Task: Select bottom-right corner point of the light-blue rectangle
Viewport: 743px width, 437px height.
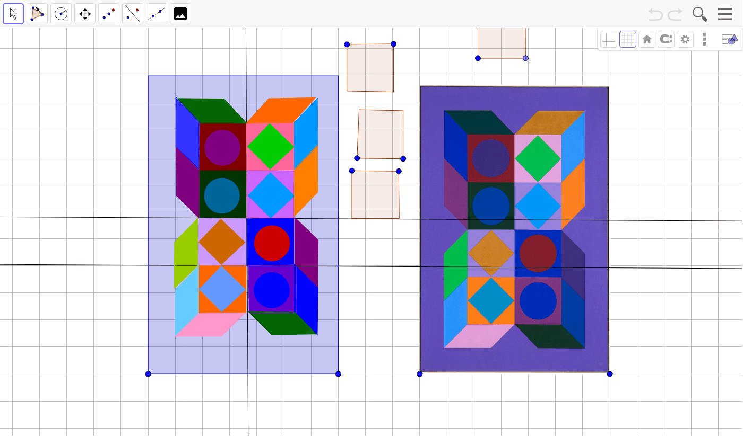Action: point(338,374)
